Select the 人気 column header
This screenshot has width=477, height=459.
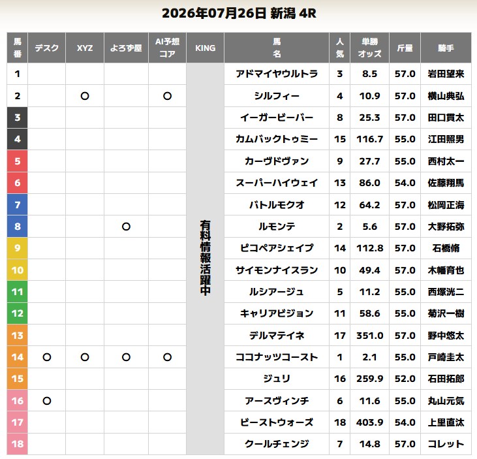click(x=340, y=48)
